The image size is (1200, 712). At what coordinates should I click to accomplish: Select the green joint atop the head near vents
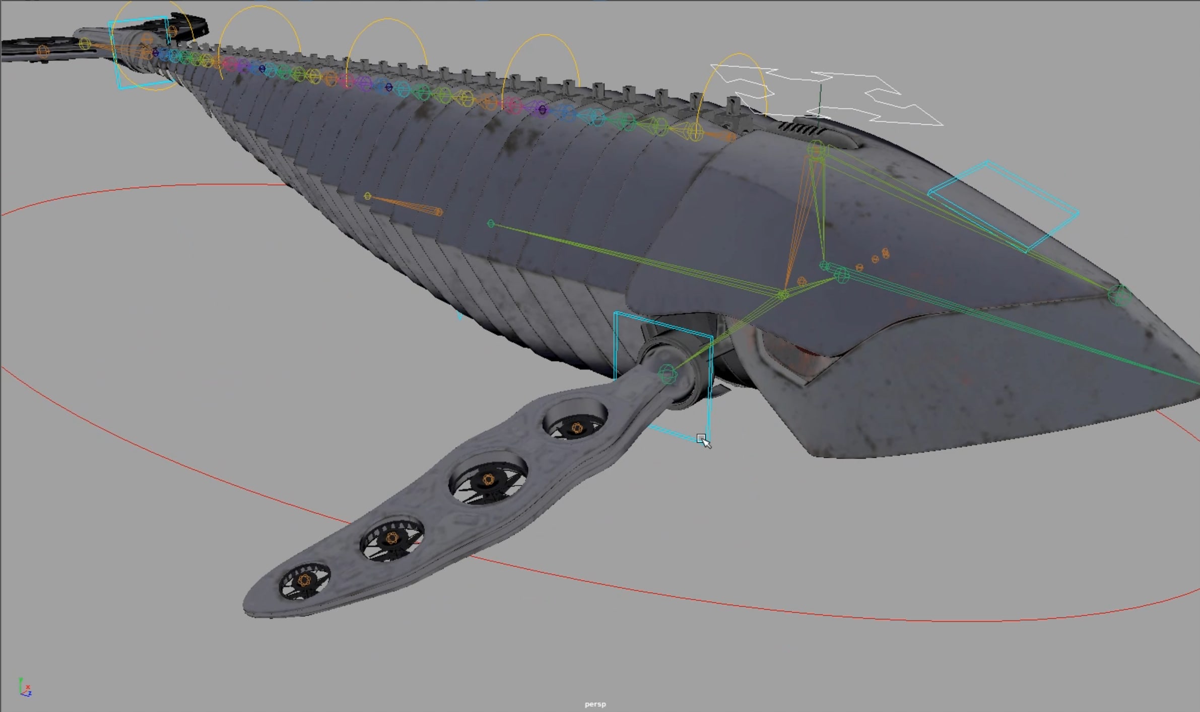click(817, 149)
